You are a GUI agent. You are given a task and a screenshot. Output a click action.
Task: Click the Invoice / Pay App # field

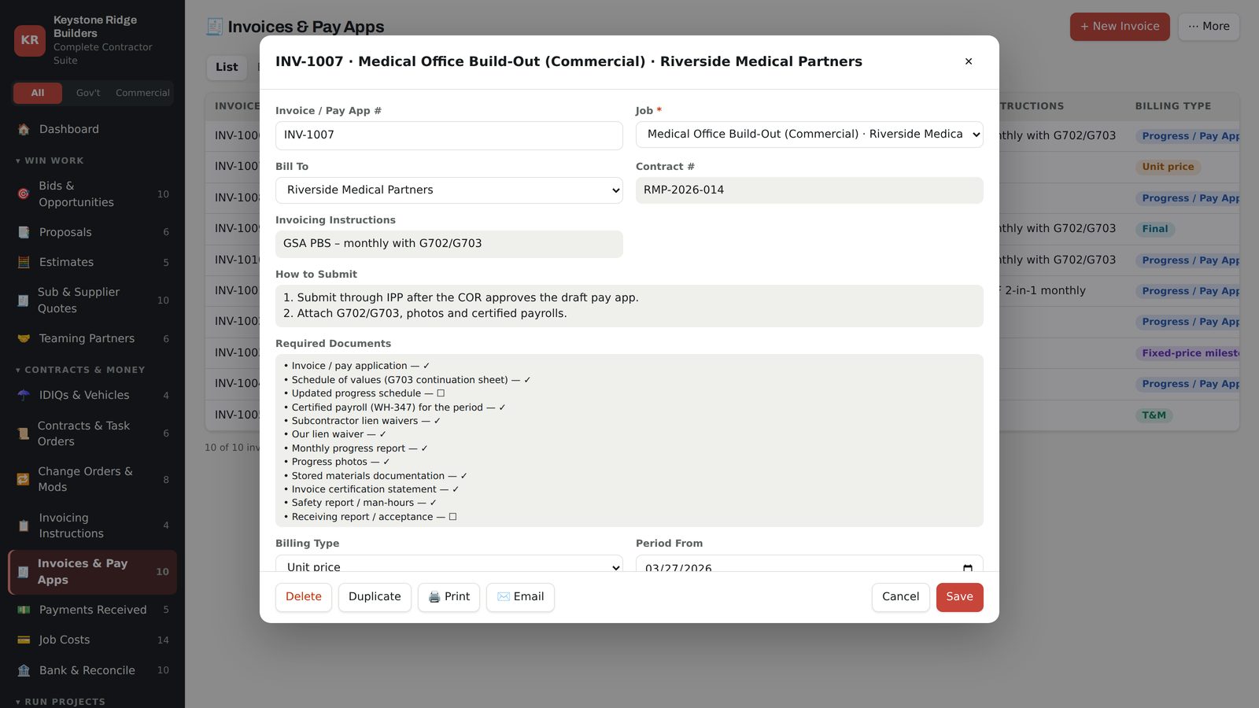point(449,135)
